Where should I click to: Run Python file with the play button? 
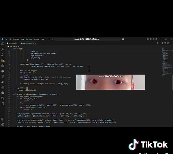(x=158, y=43)
